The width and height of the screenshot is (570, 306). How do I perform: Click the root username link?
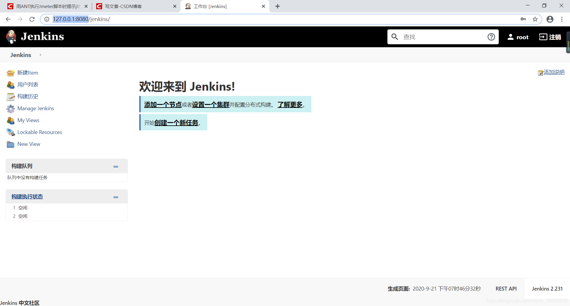[522, 37]
